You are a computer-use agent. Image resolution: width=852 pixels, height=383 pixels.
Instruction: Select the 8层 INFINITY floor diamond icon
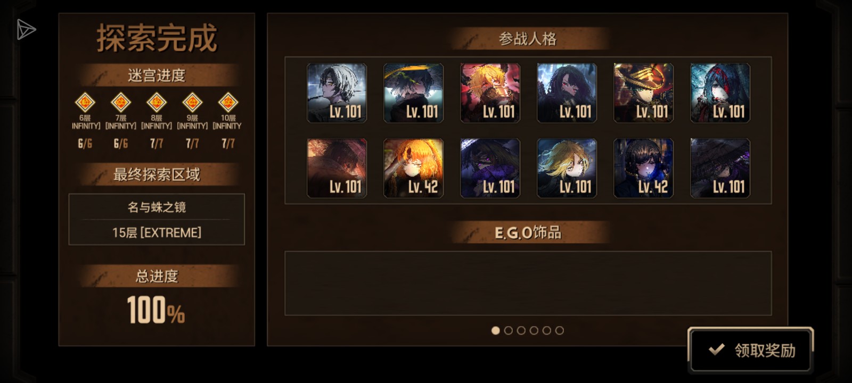157,102
